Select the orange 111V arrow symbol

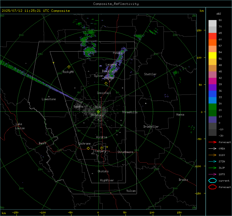(x=212, y=155)
